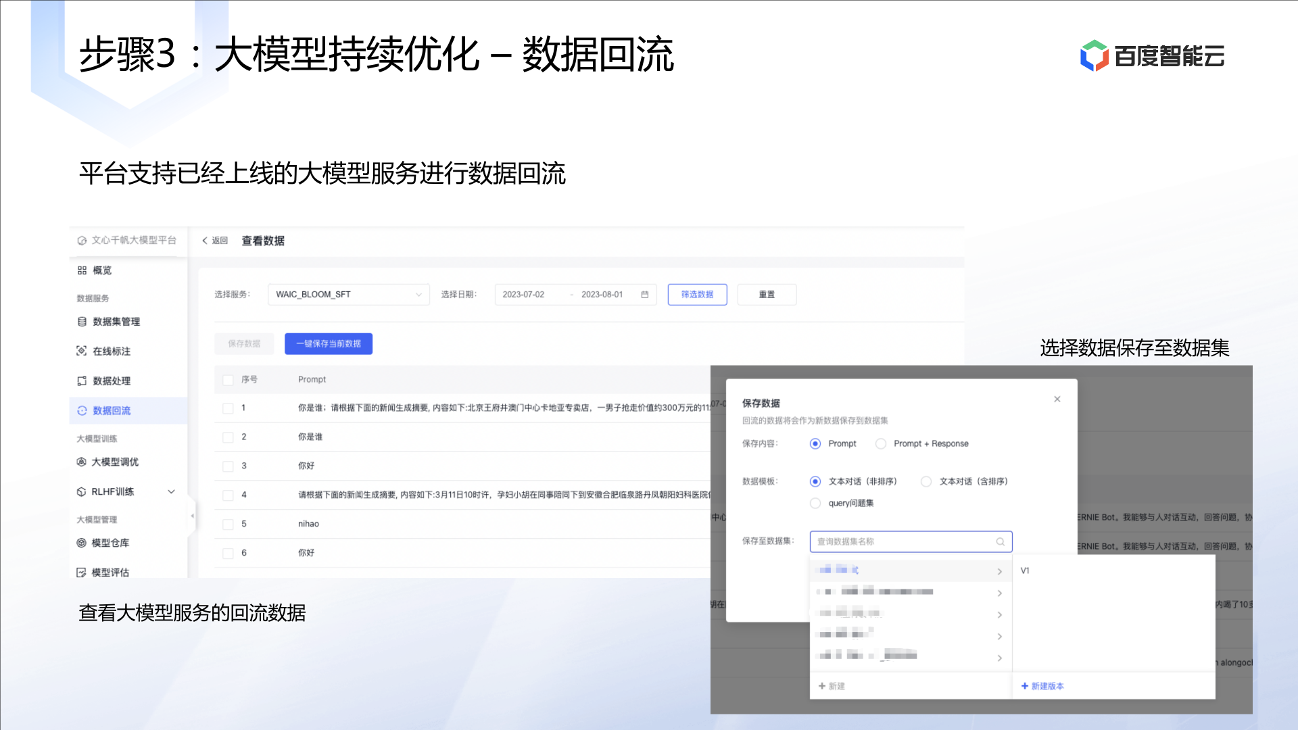
Task: Check the box for row 4
Action: click(228, 495)
